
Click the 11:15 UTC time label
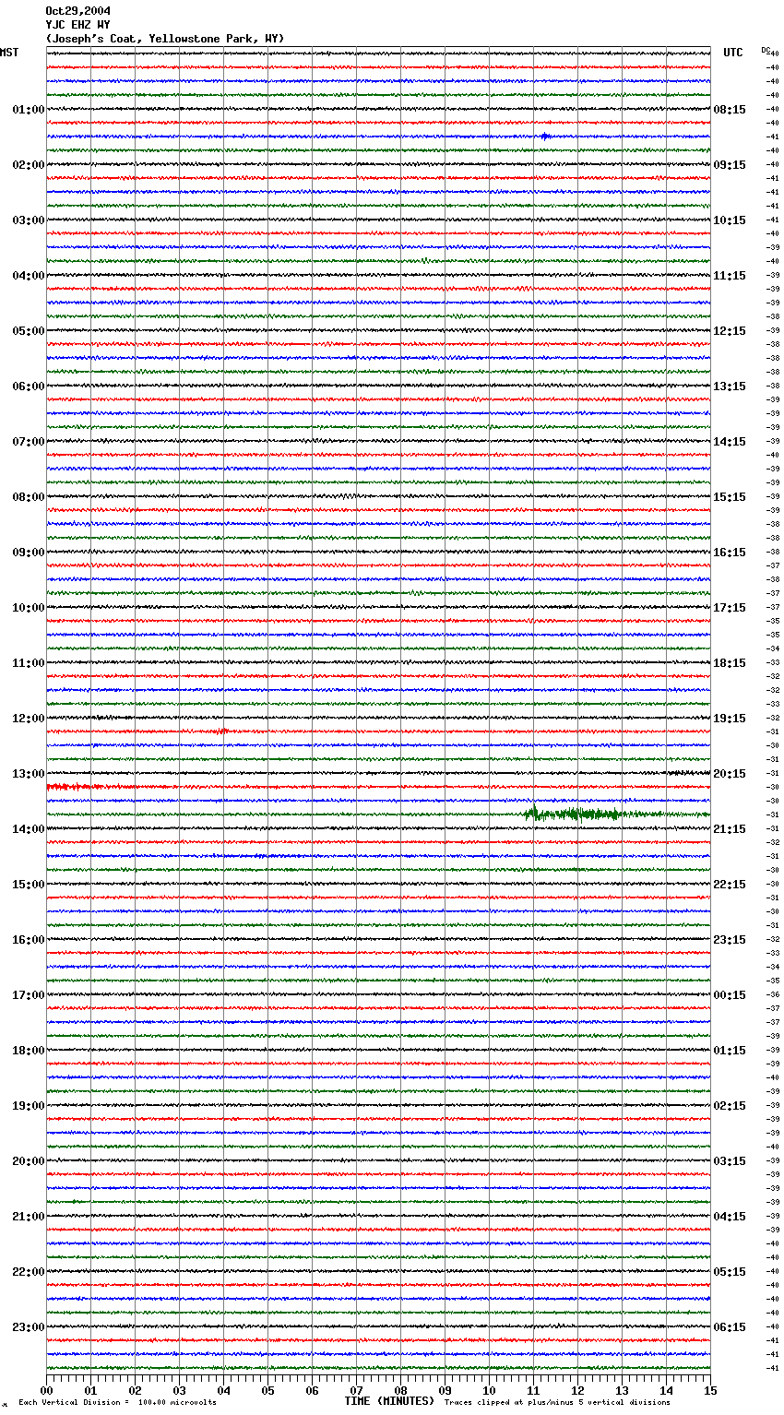coord(730,276)
